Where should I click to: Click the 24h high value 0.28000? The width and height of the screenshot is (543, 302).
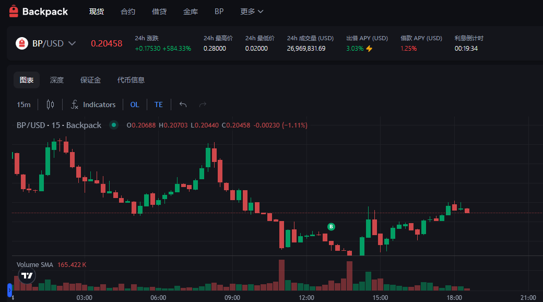coord(215,49)
